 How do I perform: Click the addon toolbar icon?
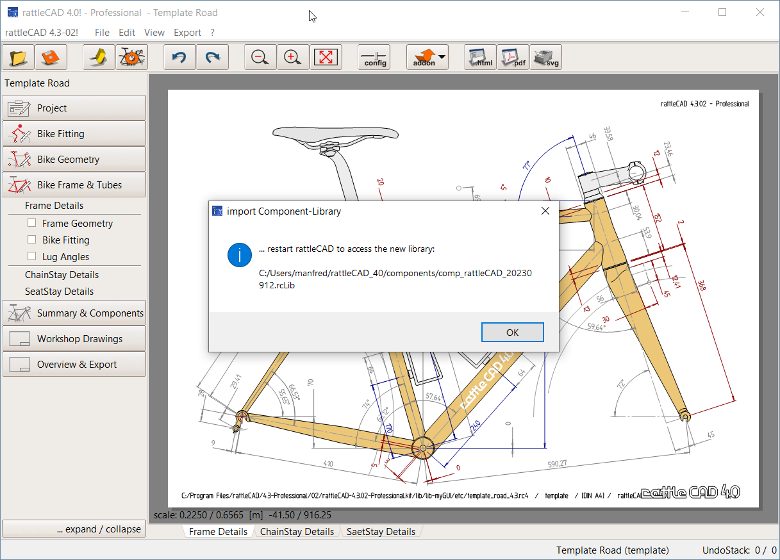point(424,57)
